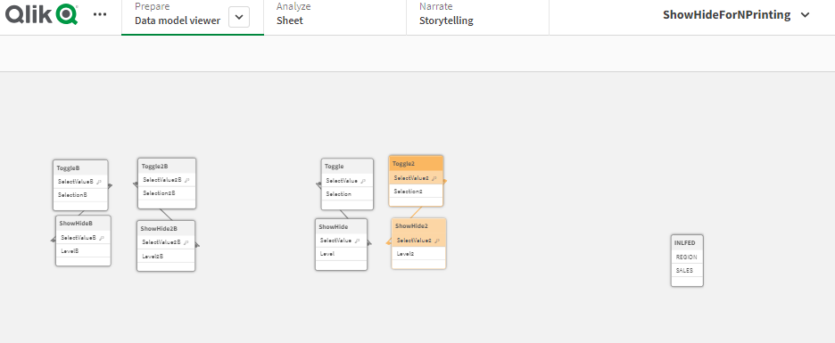This screenshot has height=343, width=835.
Task: Select SelectValue2 field in Toggle2 table
Action: coord(416,178)
